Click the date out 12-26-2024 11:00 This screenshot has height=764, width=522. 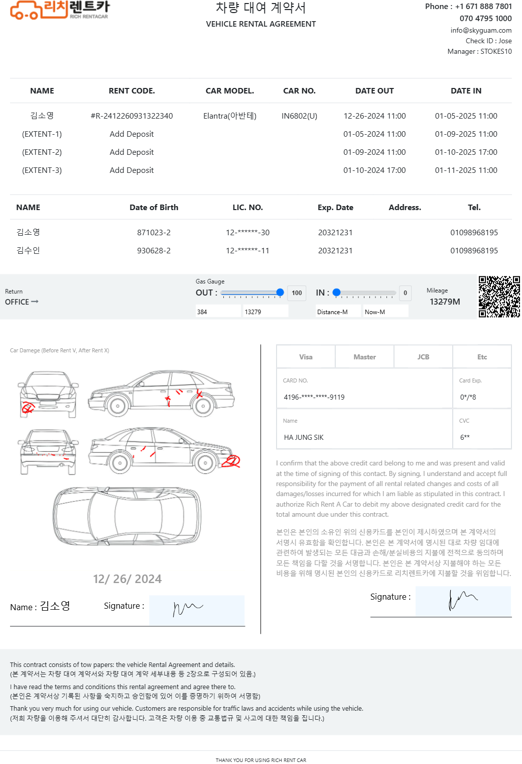(374, 116)
